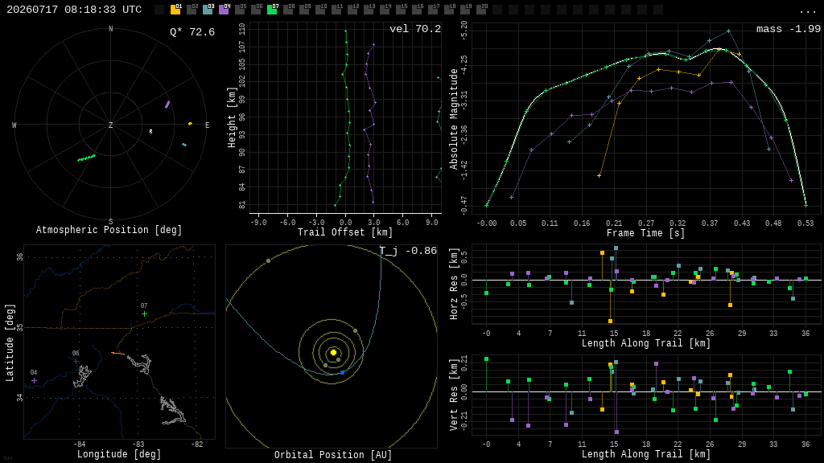The image size is (824, 463).
Task: Click the Q* 72.6 readout
Action: (x=192, y=32)
